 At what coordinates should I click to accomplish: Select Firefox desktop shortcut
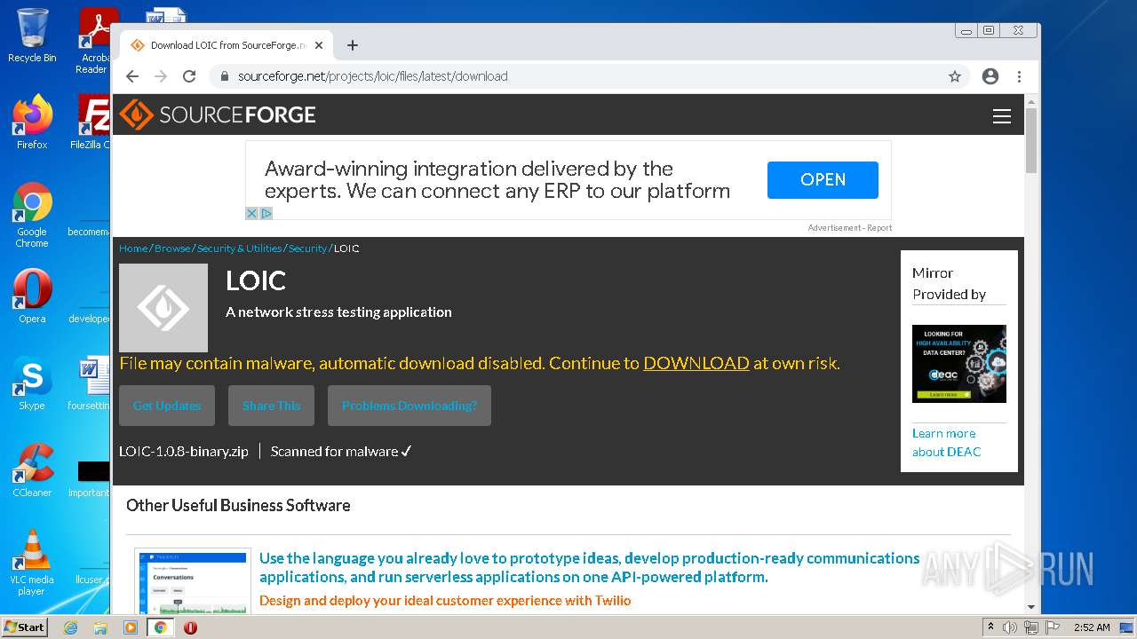[32, 122]
